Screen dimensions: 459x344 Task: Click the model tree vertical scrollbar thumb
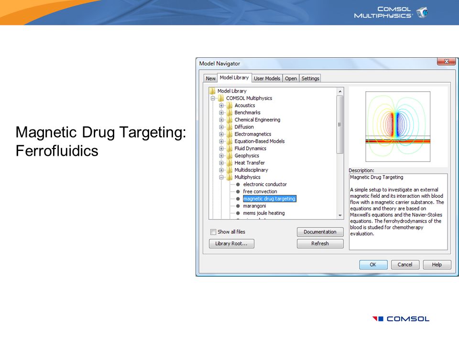pos(340,125)
